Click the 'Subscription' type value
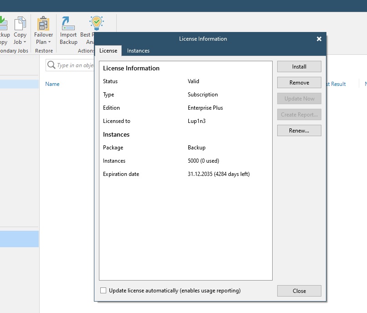The image size is (367, 313). pos(203,95)
